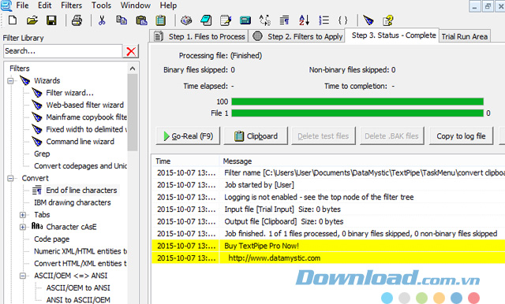Select Fixed width to delimited wizard
Screen dimensions: 505x304
(x=86, y=129)
